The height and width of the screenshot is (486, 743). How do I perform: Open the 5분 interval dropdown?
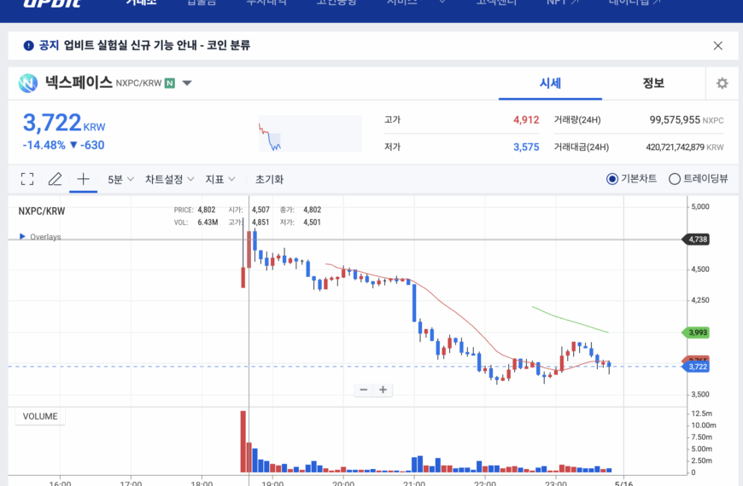tap(120, 179)
